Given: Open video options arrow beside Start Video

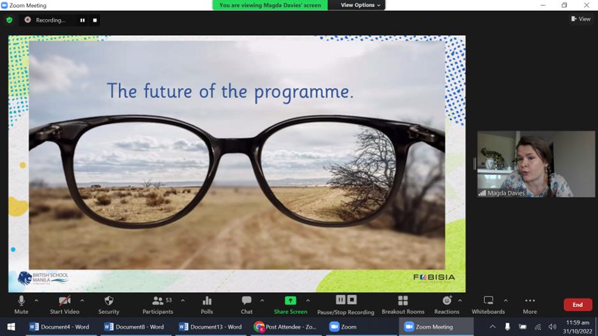Looking at the screenshot, I should [82, 300].
